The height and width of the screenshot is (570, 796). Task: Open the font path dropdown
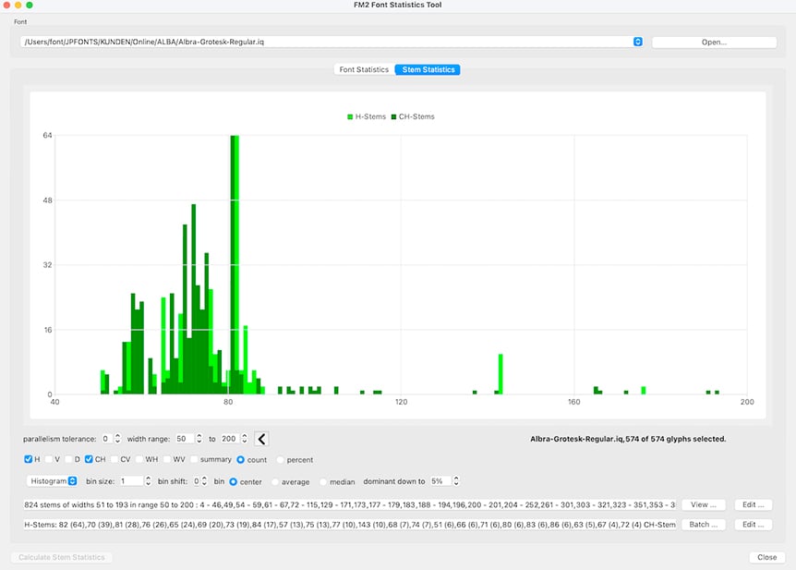[x=638, y=42]
